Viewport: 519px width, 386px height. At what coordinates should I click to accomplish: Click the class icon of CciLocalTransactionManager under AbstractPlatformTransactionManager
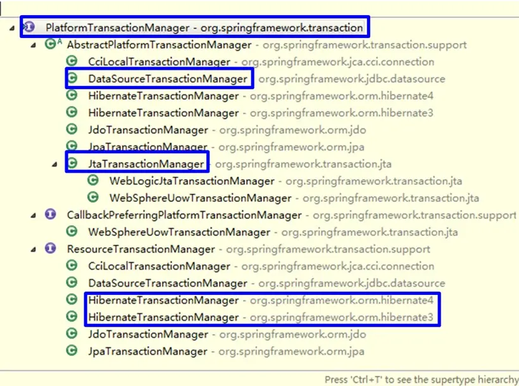(x=72, y=61)
